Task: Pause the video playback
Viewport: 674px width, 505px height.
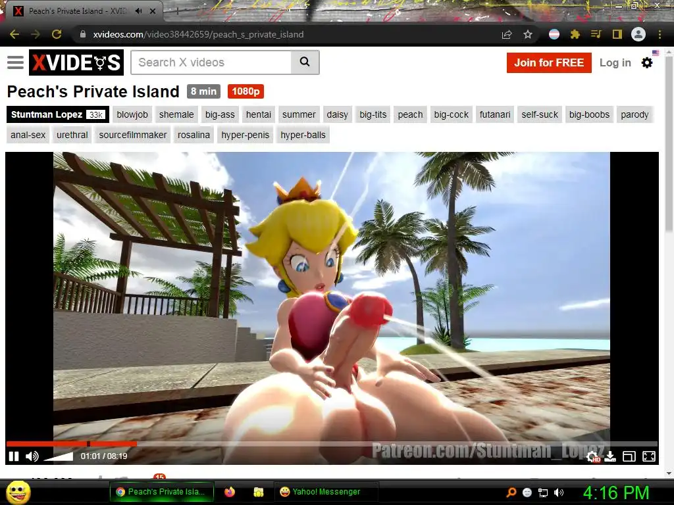Action: point(14,456)
